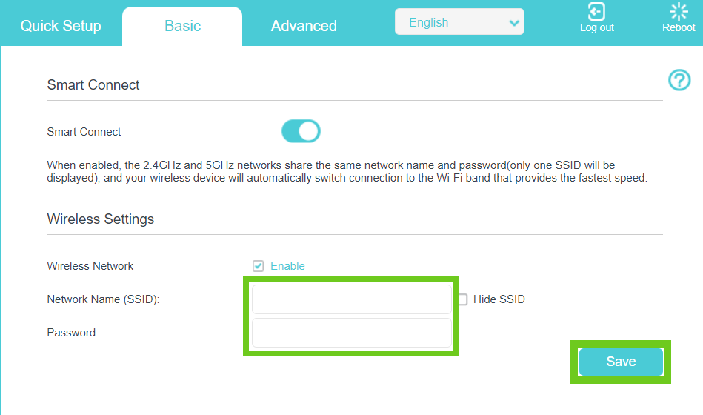
Task: Open the Quick Setup tab
Action: click(61, 26)
